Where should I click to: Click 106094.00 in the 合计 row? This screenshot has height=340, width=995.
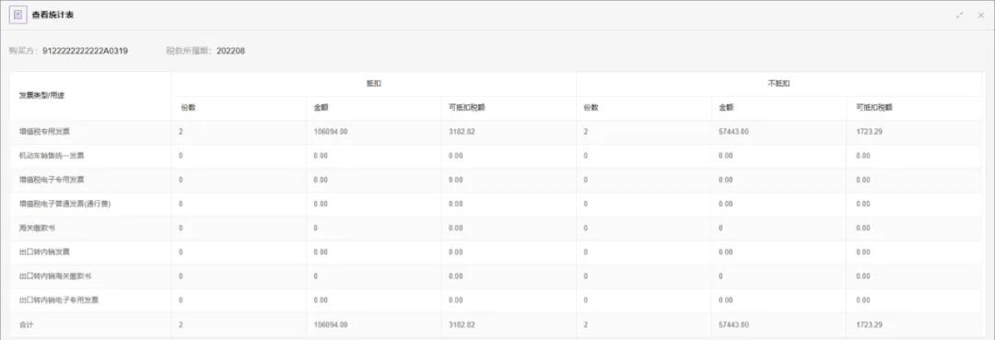pyautogui.click(x=331, y=324)
